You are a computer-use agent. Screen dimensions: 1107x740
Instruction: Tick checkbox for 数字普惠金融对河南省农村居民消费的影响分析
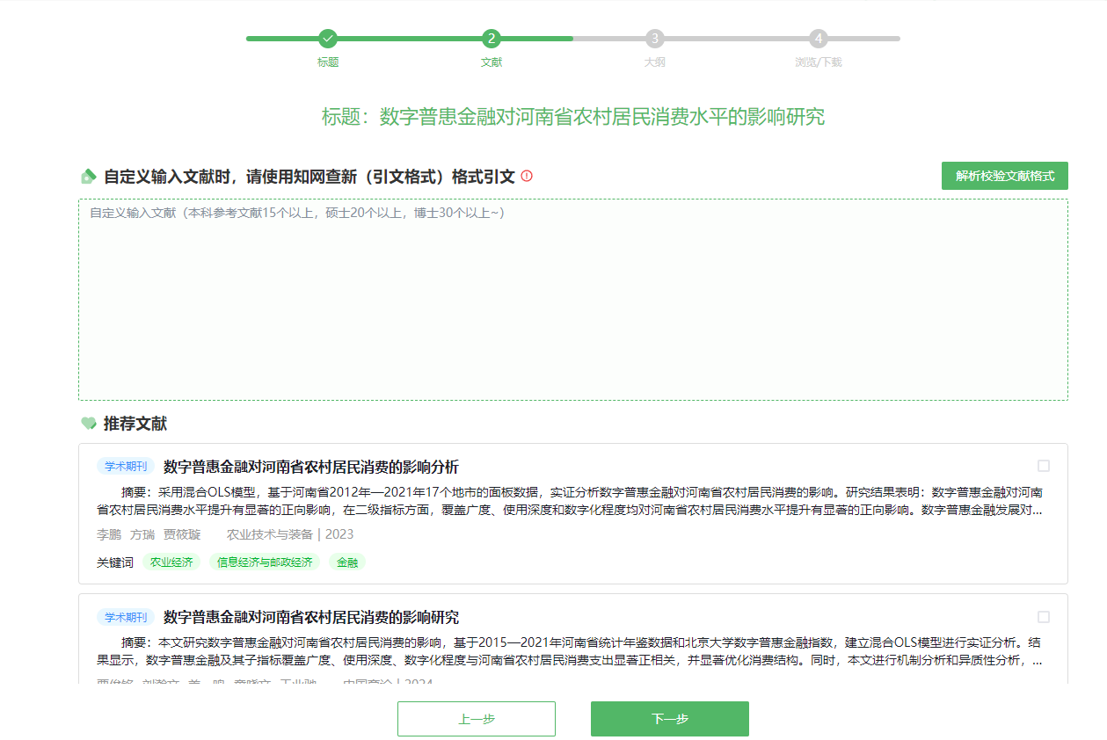1044,466
